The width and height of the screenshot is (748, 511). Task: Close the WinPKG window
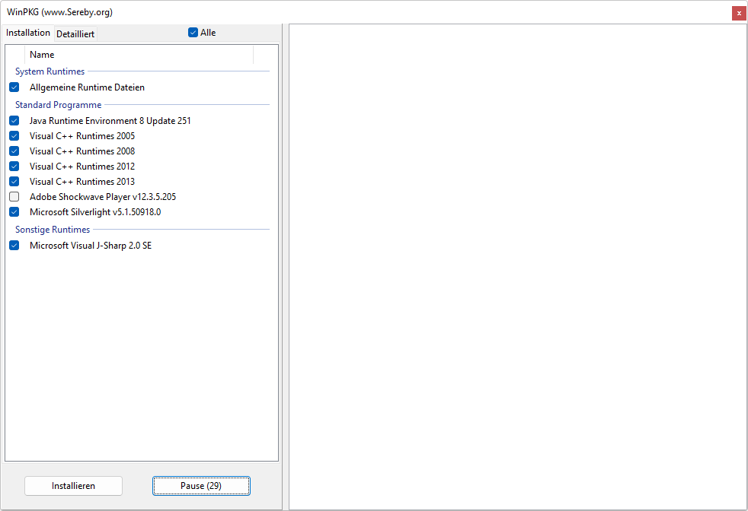(x=739, y=14)
